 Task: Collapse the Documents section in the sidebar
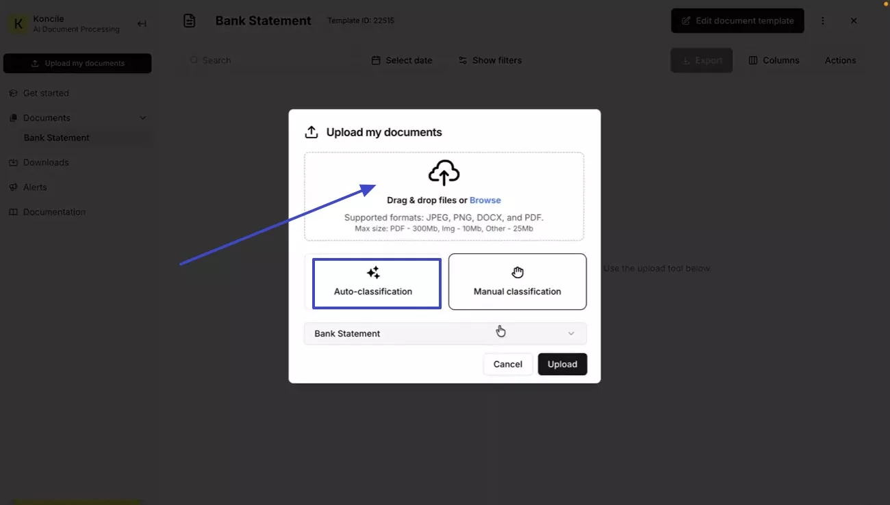coord(143,118)
